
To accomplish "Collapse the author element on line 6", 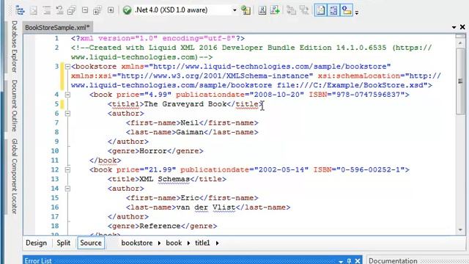I will click(x=67, y=114).
